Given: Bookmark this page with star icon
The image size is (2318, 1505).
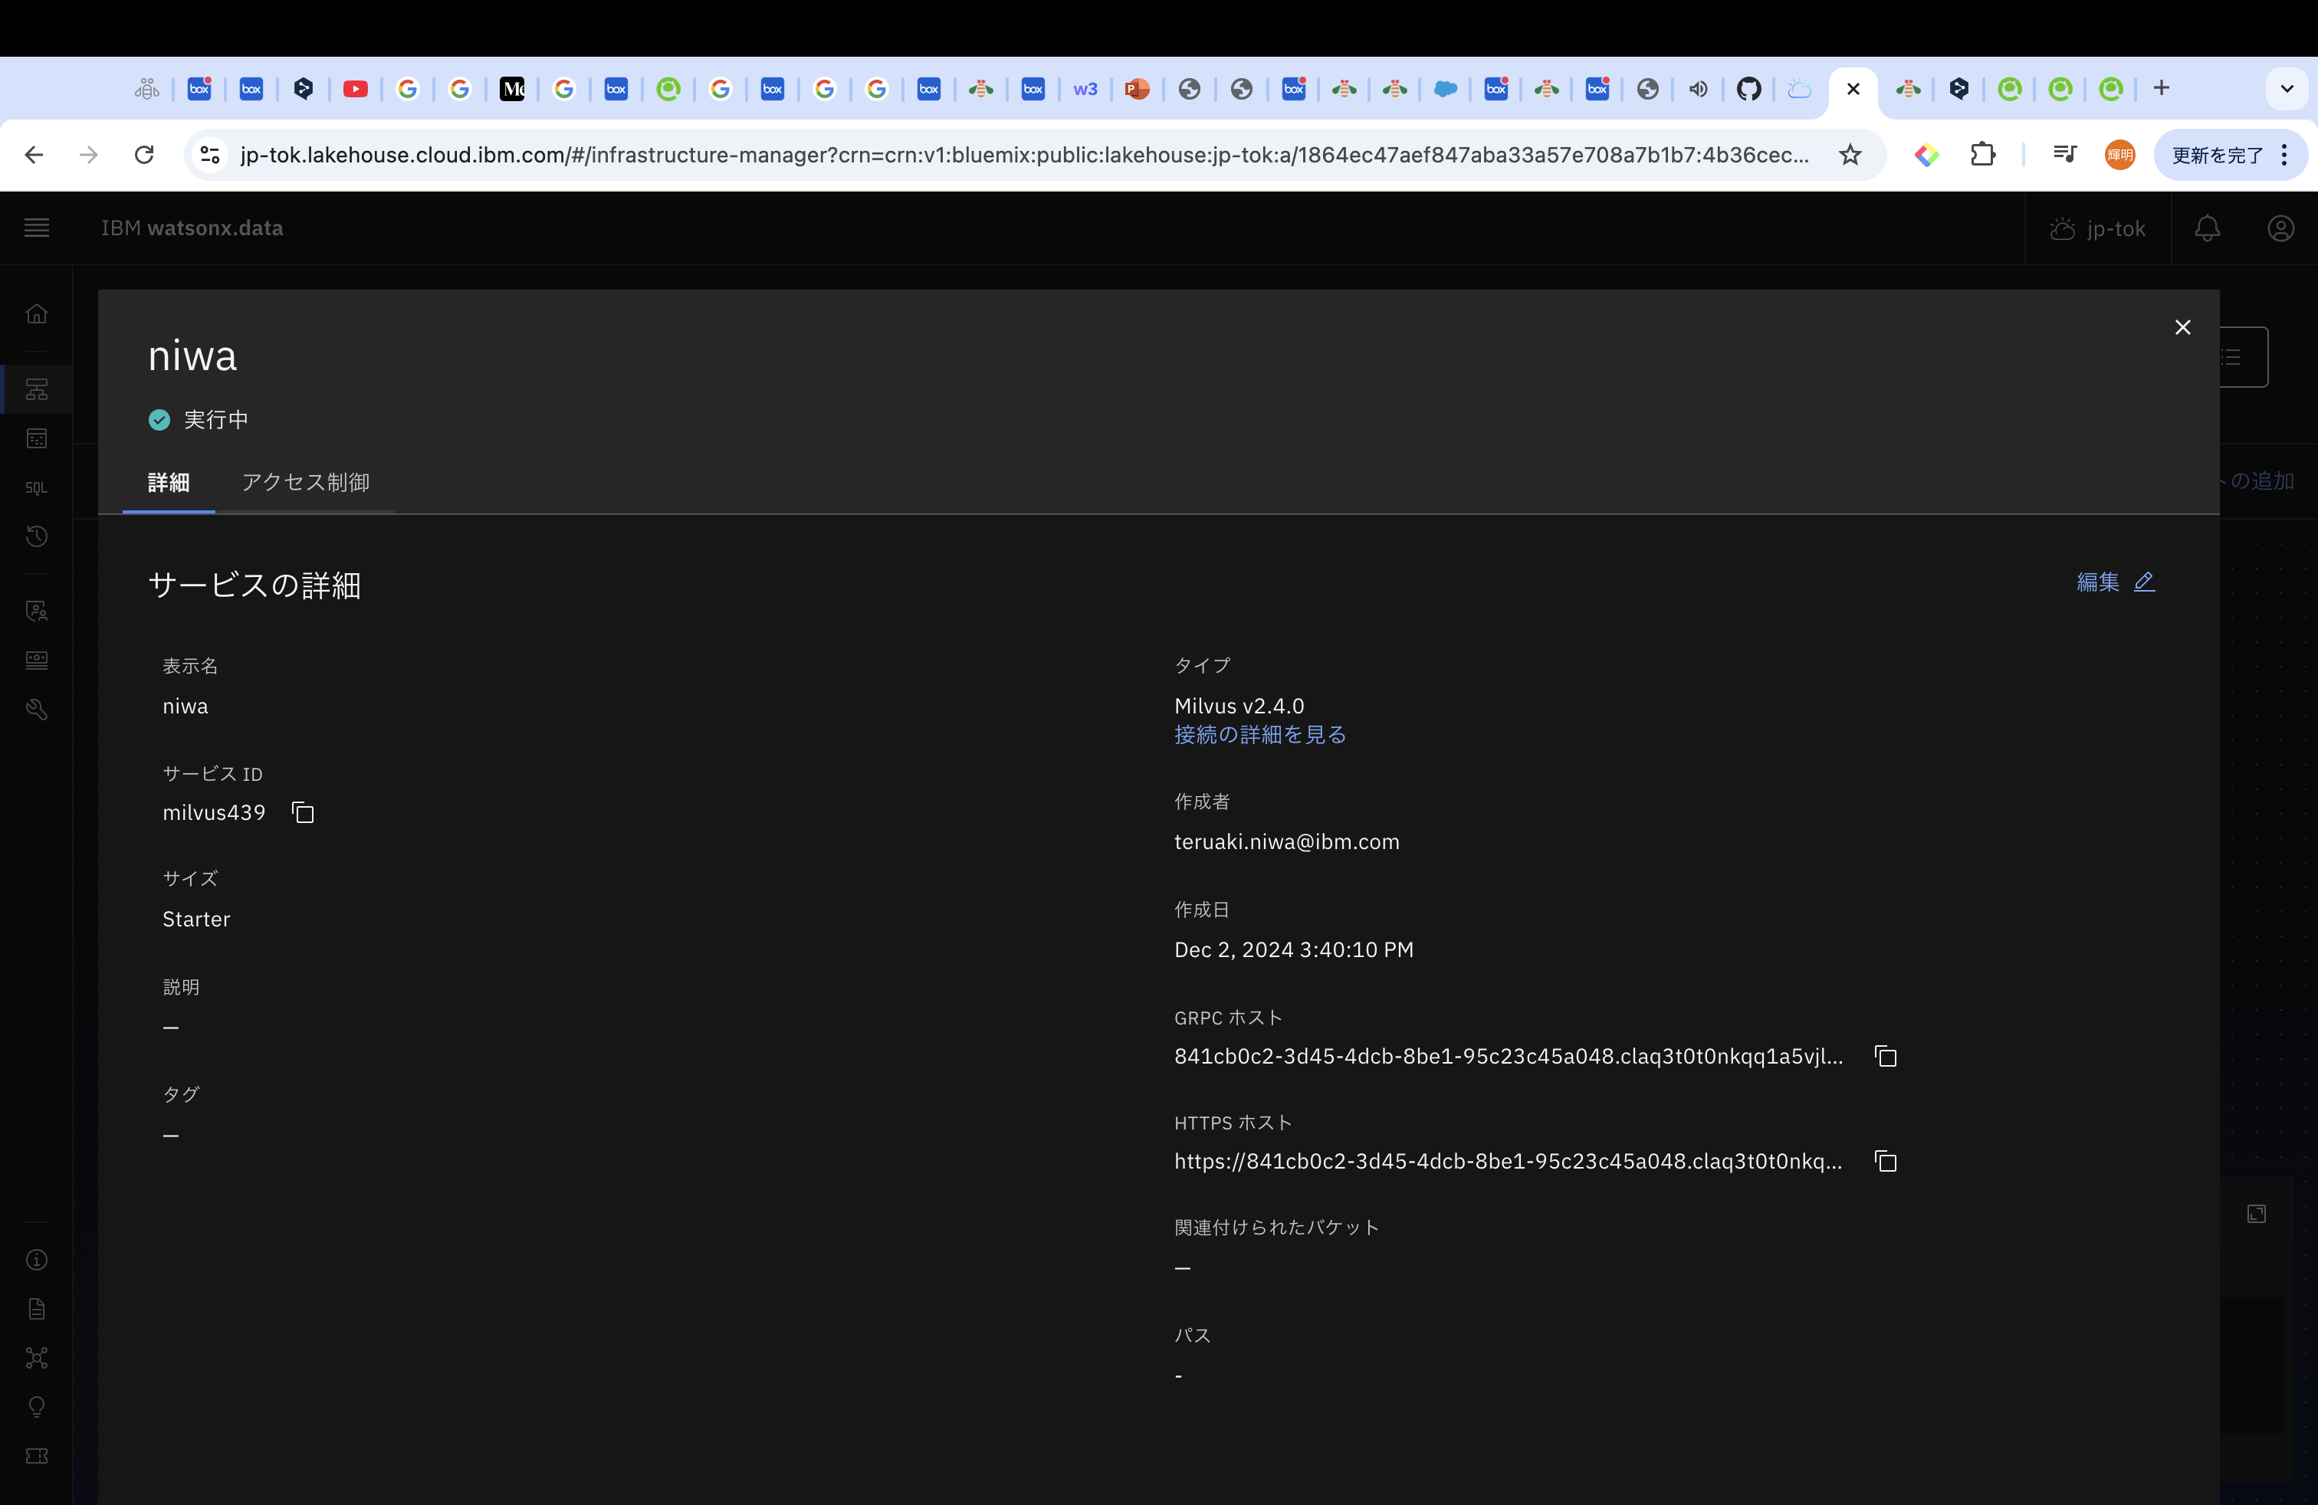Looking at the screenshot, I should 1850,155.
